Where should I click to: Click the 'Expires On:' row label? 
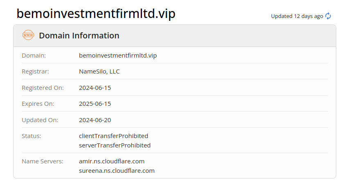pos(38,104)
